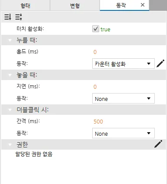This screenshot has width=167, height=184.
Task: Collapse the 놓을 때 section
Action: point(10,75)
